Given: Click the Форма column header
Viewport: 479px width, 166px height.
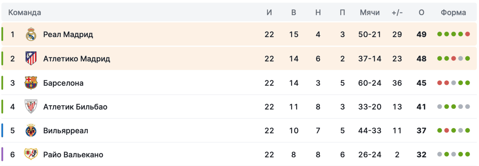Looking at the screenshot, I should click(453, 12).
